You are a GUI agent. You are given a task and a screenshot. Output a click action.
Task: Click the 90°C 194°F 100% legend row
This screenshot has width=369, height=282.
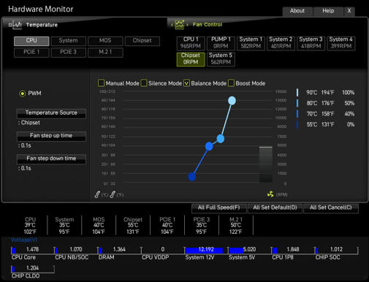(x=325, y=93)
